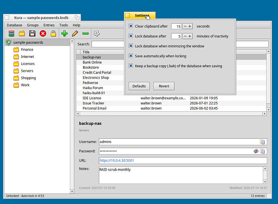Toggle Lock database after checkbox
Screen dimensions: 278x204
(131, 36)
